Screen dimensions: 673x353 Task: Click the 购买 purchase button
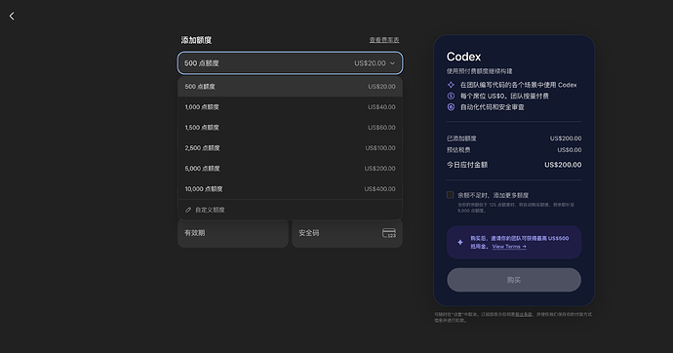pos(514,280)
